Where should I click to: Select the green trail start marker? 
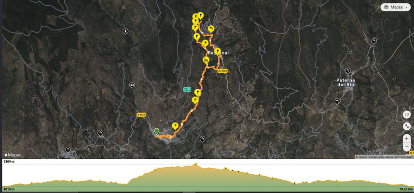pos(156,132)
